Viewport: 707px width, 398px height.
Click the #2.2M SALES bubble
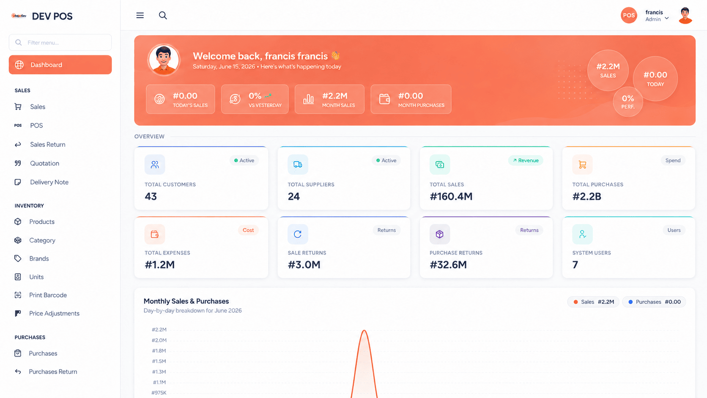pyautogui.click(x=608, y=70)
